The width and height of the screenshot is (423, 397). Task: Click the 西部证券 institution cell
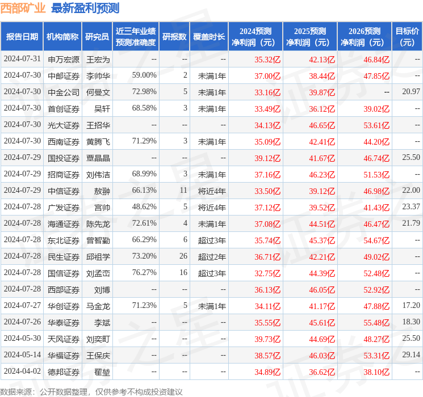(x=64, y=290)
